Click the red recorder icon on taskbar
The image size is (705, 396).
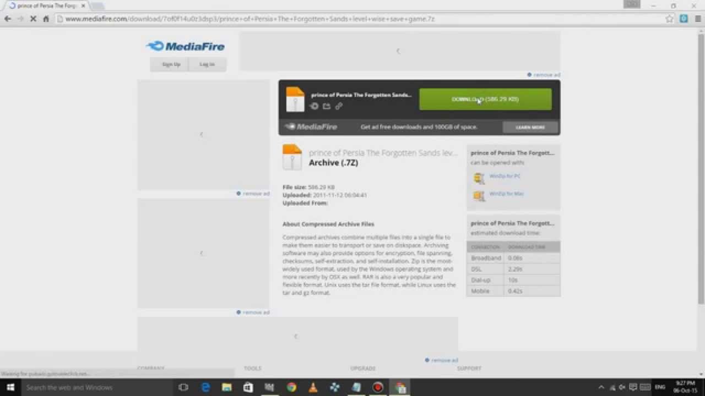tap(378, 387)
